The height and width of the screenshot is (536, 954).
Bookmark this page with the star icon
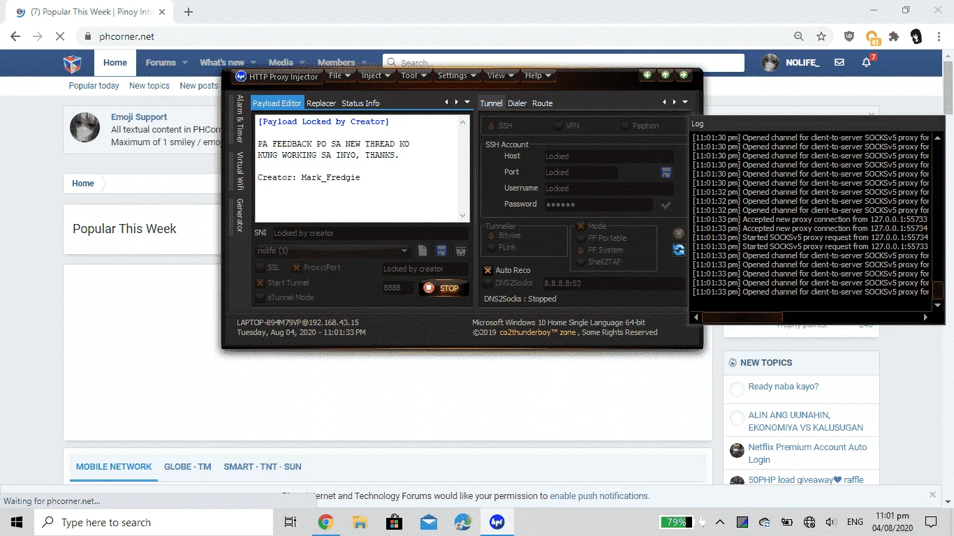coord(821,36)
